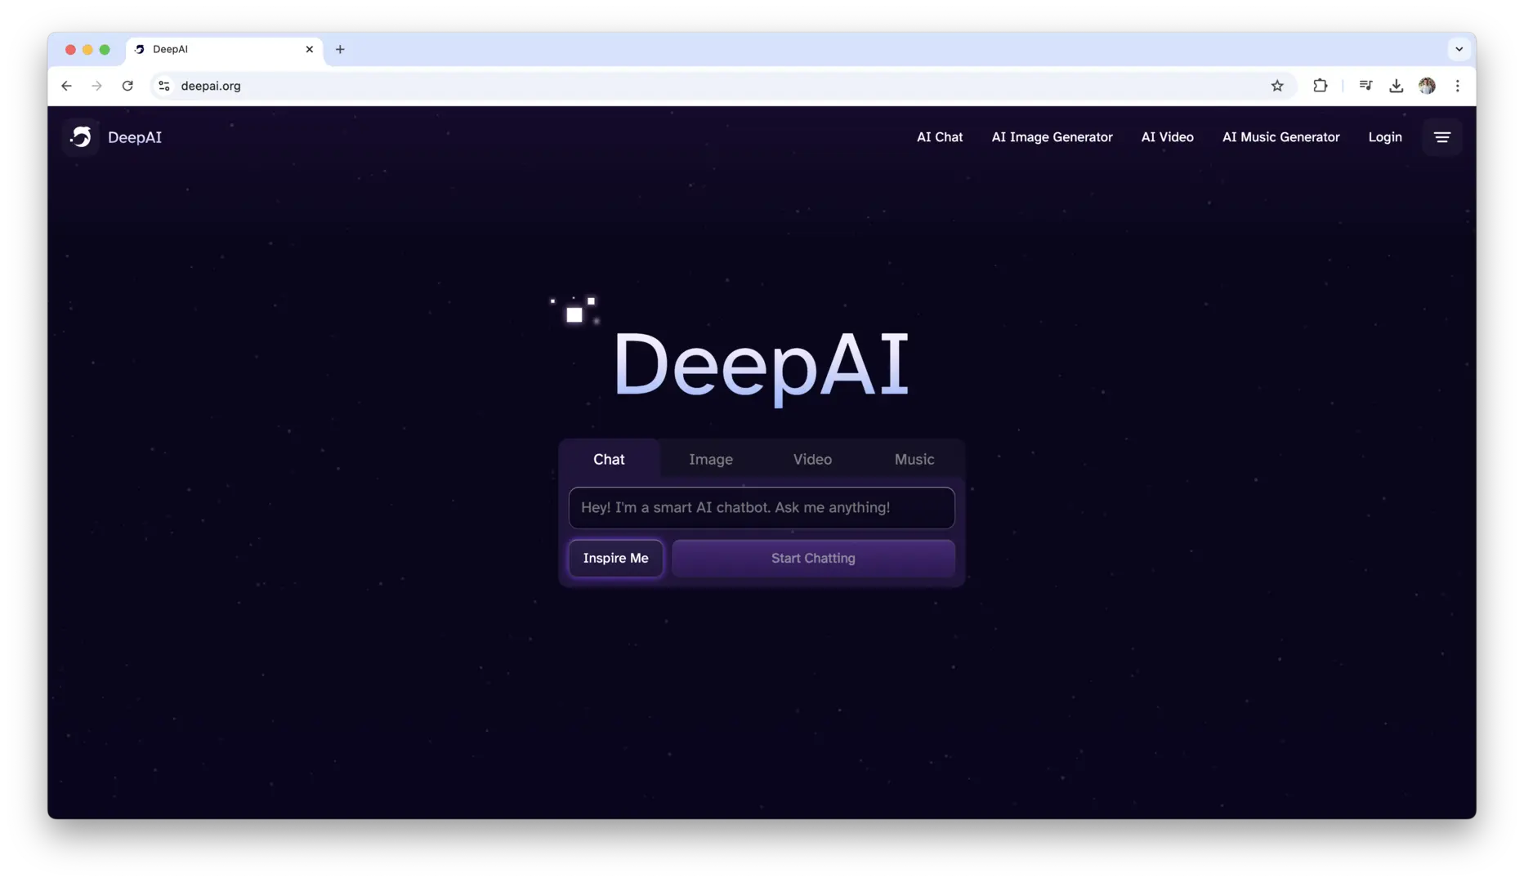Screen dimensions: 1524x882
Task: Open the filter menu at top right
Action: [x=1442, y=137]
